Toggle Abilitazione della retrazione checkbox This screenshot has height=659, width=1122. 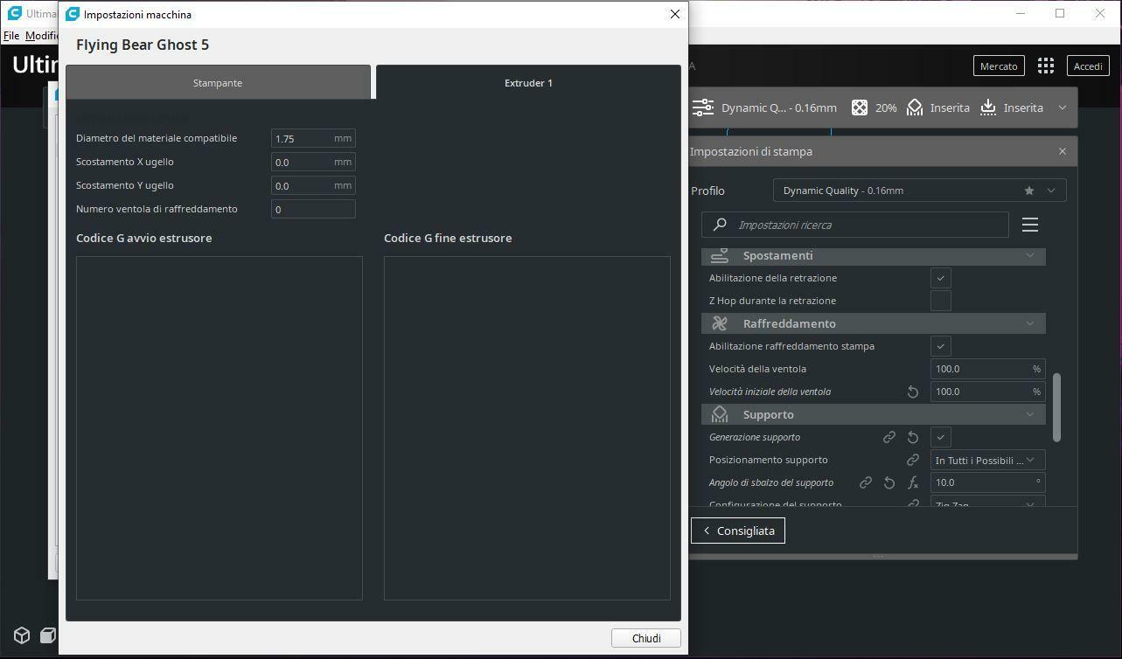point(941,278)
